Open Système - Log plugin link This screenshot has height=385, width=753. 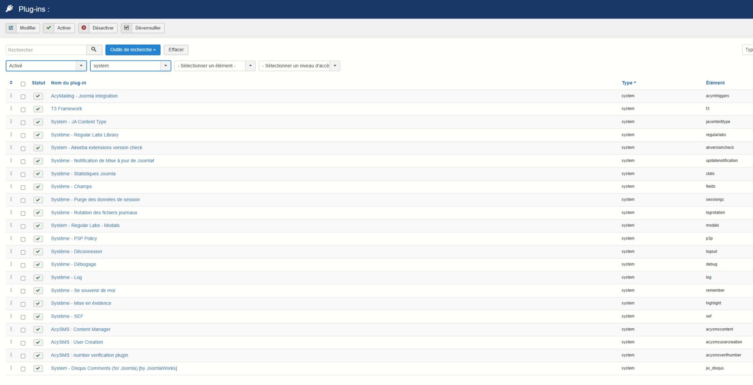coord(66,277)
